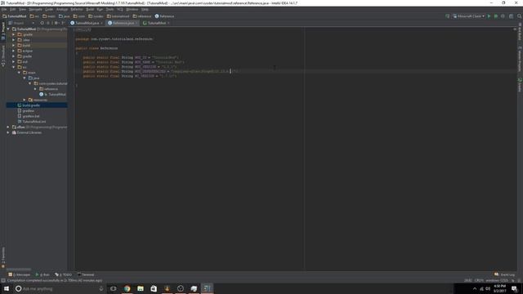Click the Reference class breadcrumb in navigation bar
The image size is (523, 294).
164,16
